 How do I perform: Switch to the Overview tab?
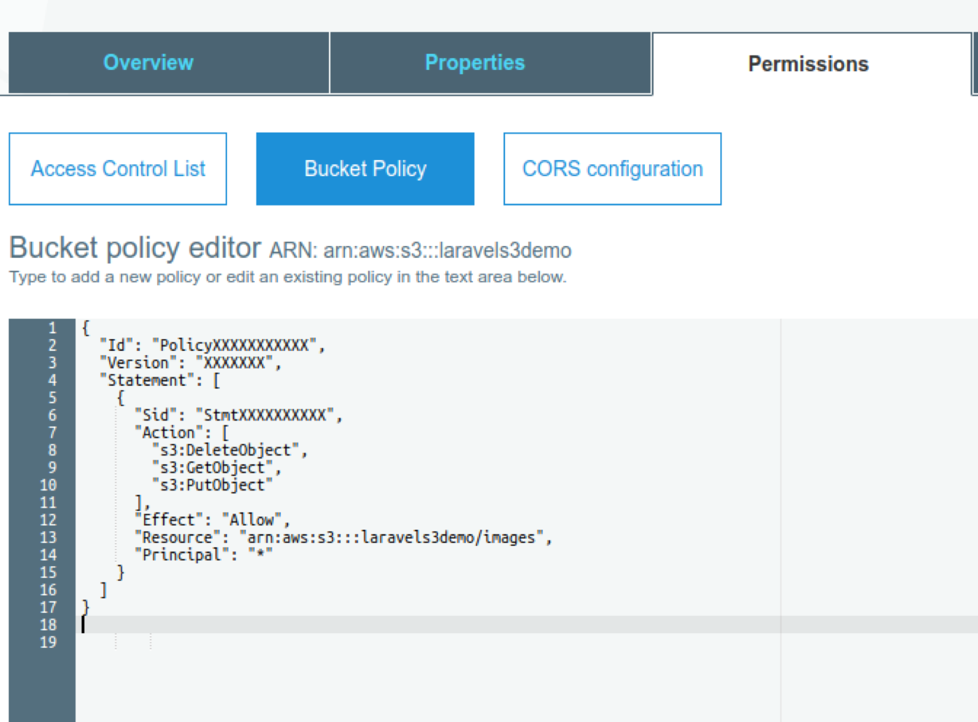[168, 63]
